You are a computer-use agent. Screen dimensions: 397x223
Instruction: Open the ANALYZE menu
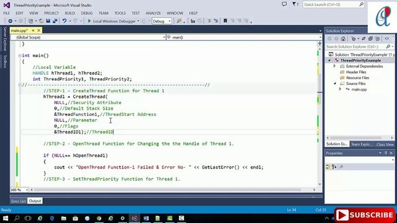[x=153, y=13]
